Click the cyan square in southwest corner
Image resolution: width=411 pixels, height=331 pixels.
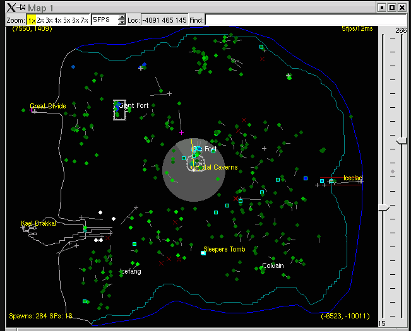[85, 301]
